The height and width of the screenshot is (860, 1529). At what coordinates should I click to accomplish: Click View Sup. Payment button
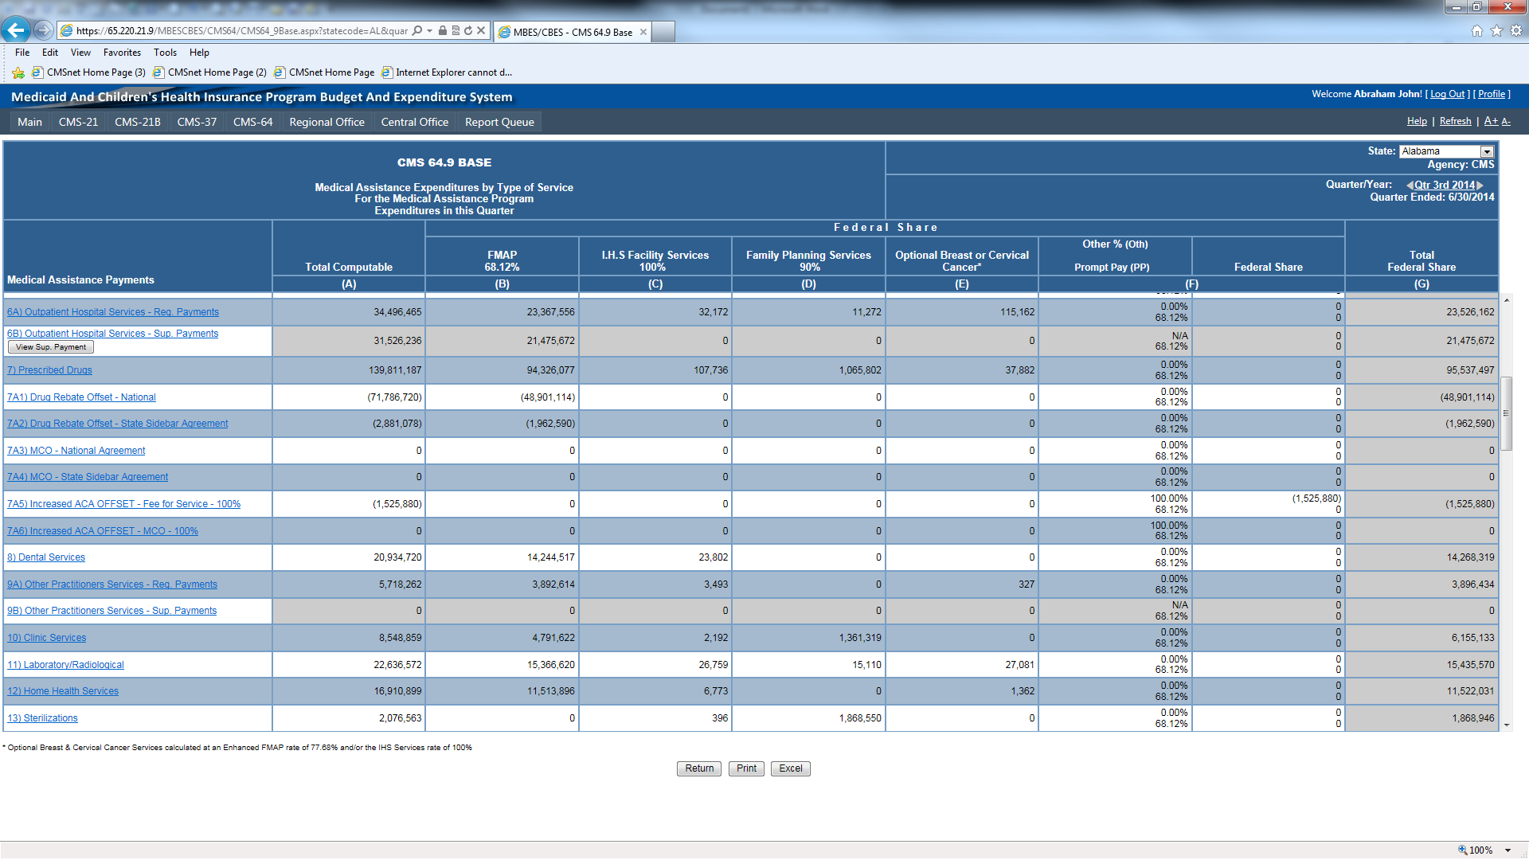pos(51,347)
